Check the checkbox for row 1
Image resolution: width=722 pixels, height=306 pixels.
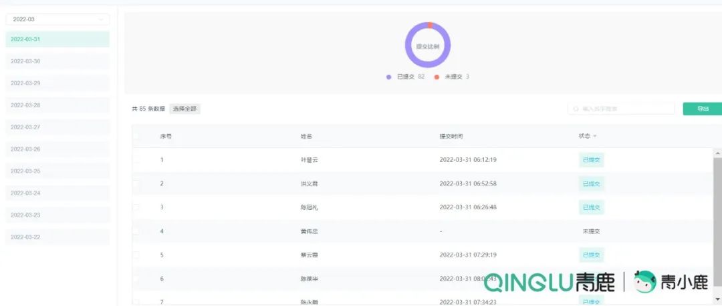(136, 160)
